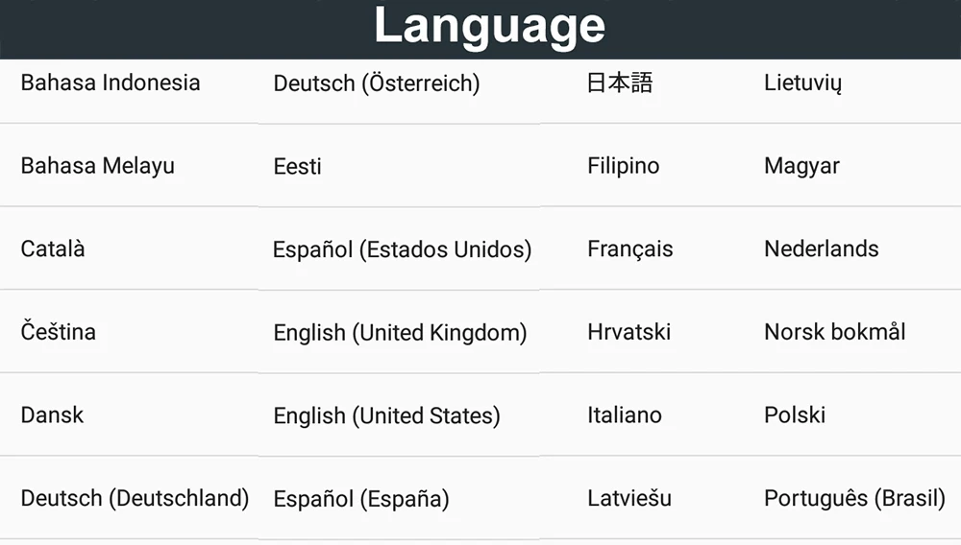Choose English (United Kingdom)
This screenshot has width=961, height=545.
[400, 333]
